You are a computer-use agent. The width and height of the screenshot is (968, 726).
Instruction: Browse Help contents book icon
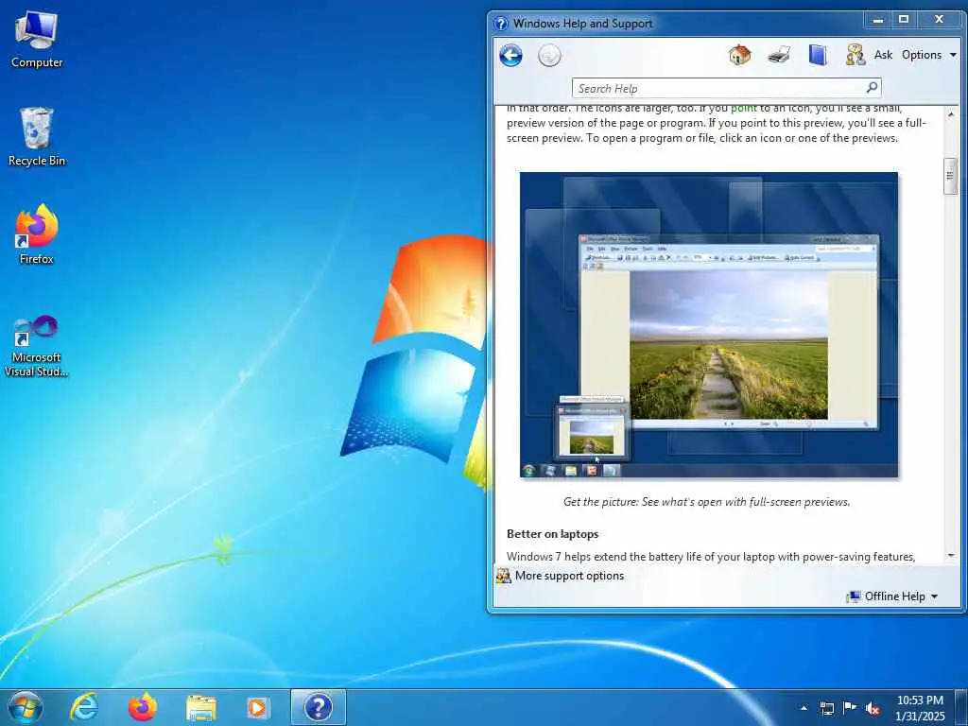818,55
